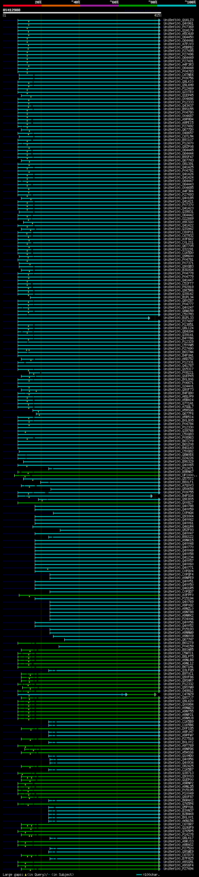Open hit UniRef100_P27495

(178, 51)
